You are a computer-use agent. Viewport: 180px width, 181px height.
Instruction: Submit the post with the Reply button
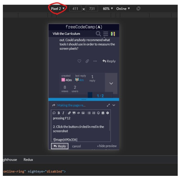[60, 146]
